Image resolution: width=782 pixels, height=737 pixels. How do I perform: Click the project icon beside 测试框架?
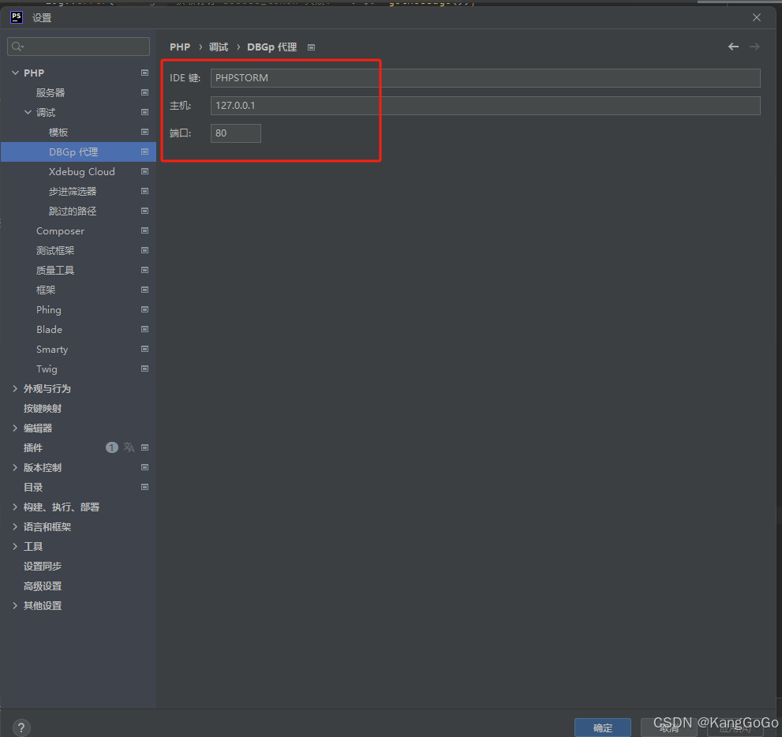[x=144, y=250]
